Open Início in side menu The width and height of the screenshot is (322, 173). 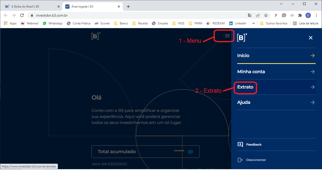coord(276,56)
